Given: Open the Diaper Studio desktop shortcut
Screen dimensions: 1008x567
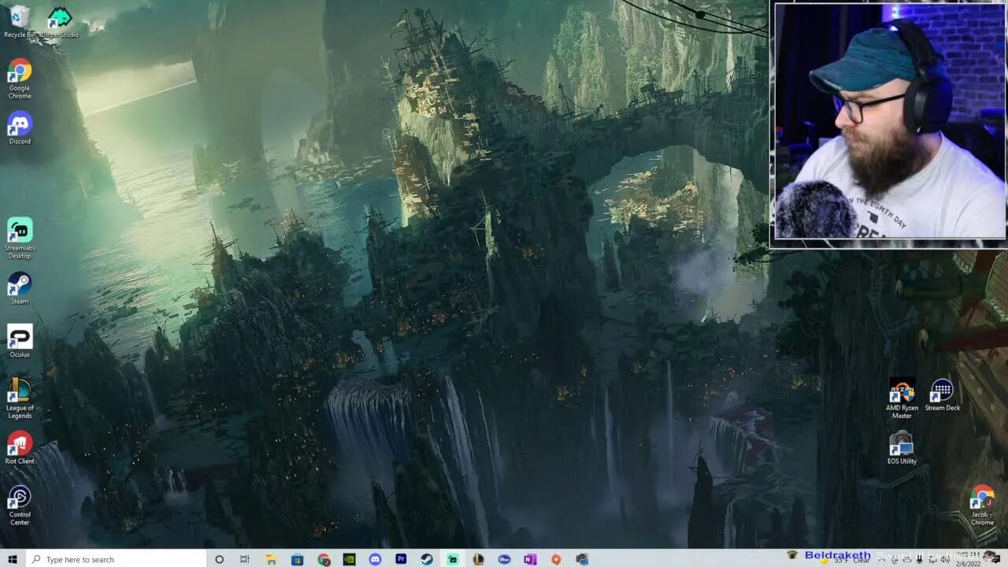Looking at the screenshot, I should click(60, 21).
